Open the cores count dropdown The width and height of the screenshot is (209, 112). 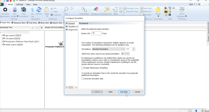coord(125,54)
